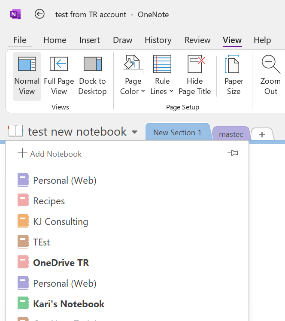Open the File tab
285x321 pixels.
point(20,40)
